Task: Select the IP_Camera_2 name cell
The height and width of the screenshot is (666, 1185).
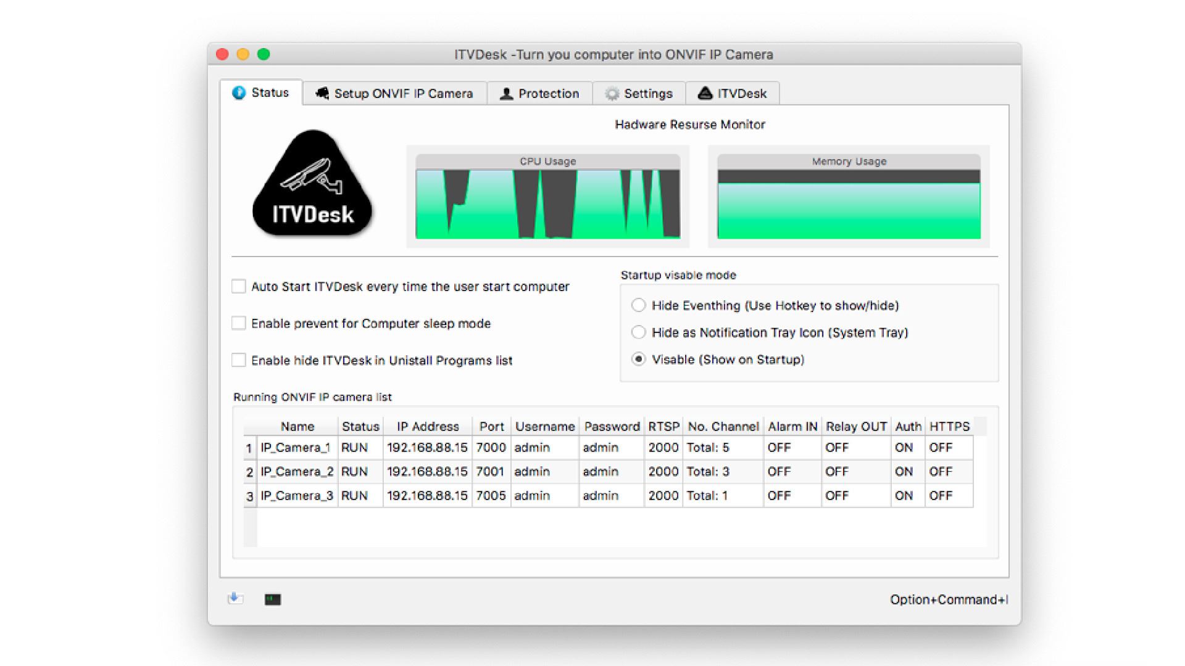Action: tap(297, 472)
